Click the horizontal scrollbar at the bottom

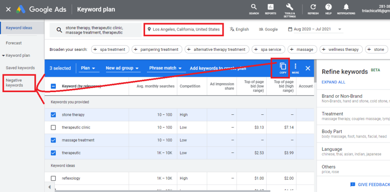[x=162, y=191]
